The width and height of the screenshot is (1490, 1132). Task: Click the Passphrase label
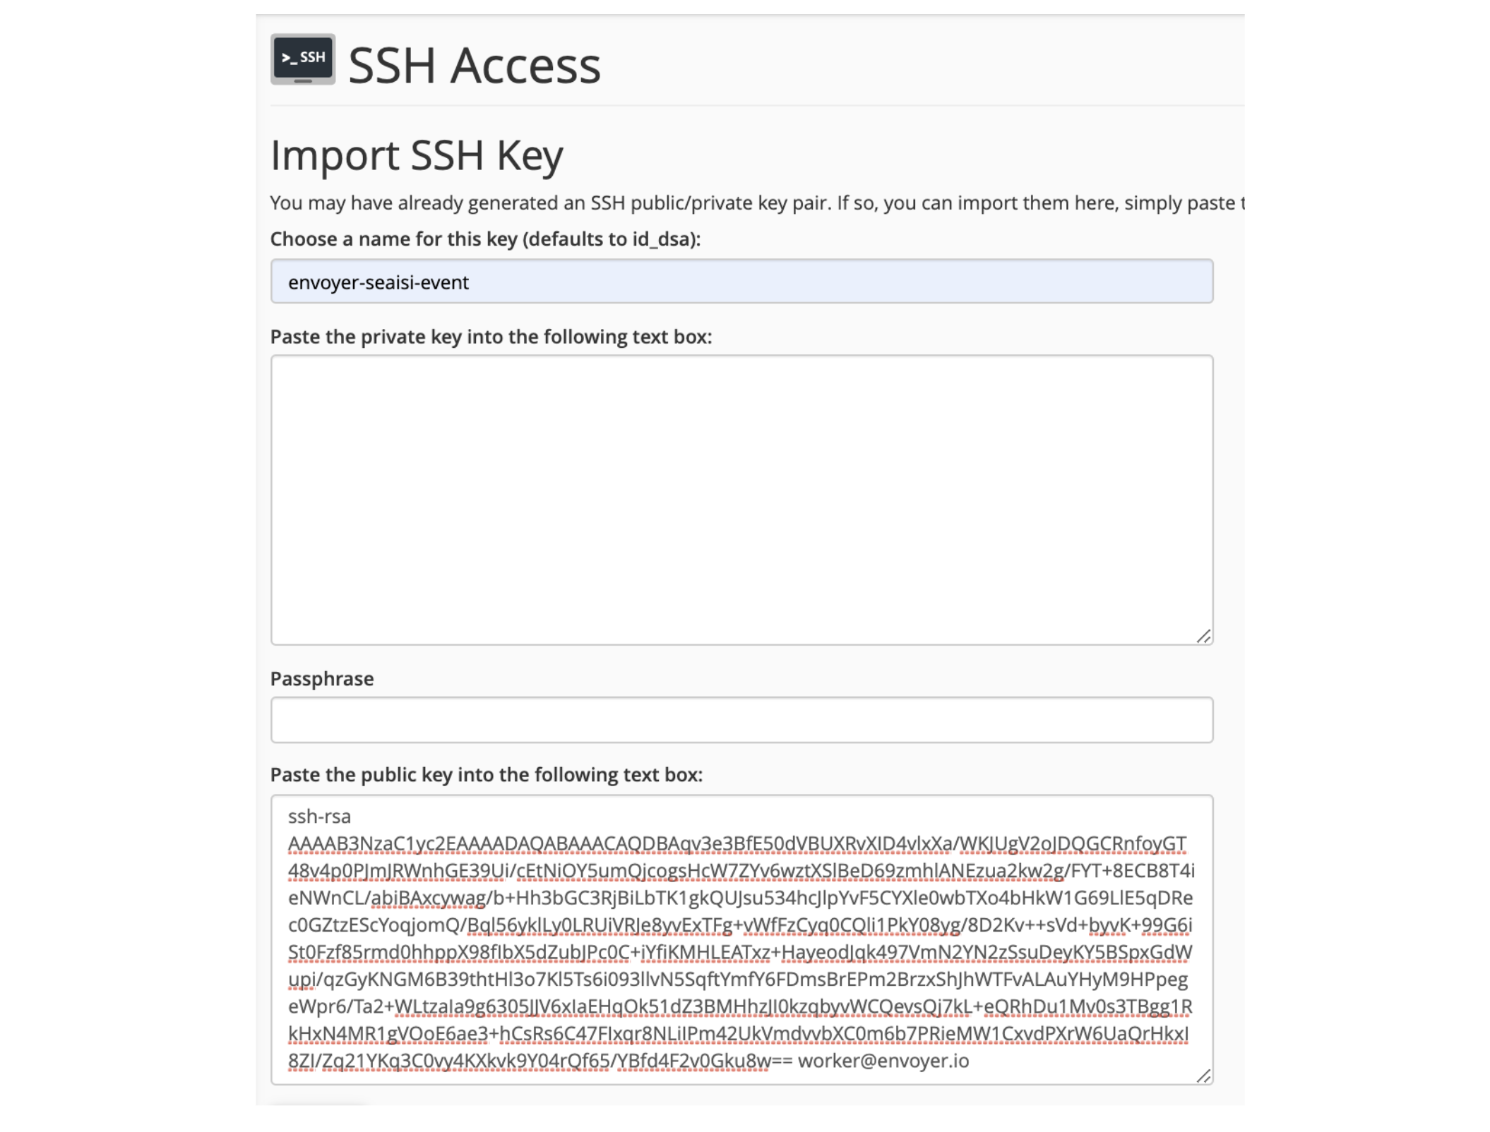[322, 679]
